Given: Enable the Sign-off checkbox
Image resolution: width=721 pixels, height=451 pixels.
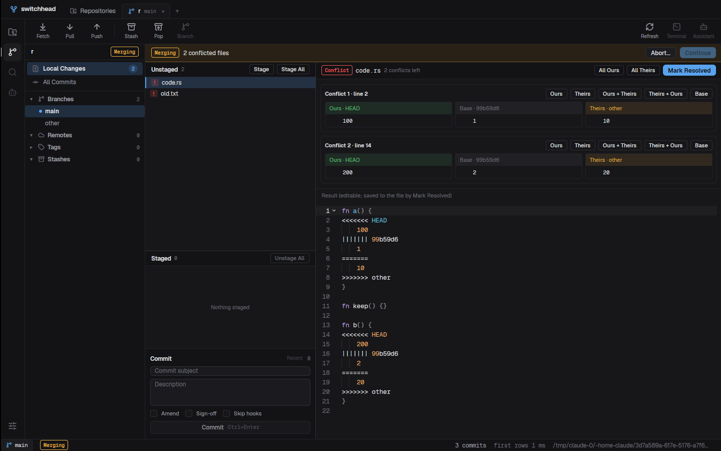Looking at the screenshot, I should point(189,413).
